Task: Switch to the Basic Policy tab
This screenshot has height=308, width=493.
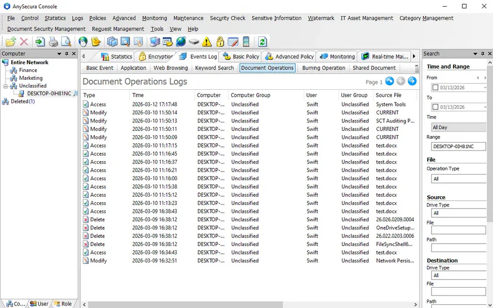Action: [241, 57]
